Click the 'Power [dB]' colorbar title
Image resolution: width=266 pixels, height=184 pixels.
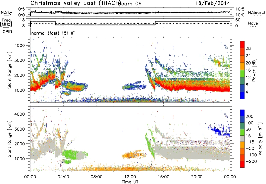pyautogui.click(x=254, y=70)
